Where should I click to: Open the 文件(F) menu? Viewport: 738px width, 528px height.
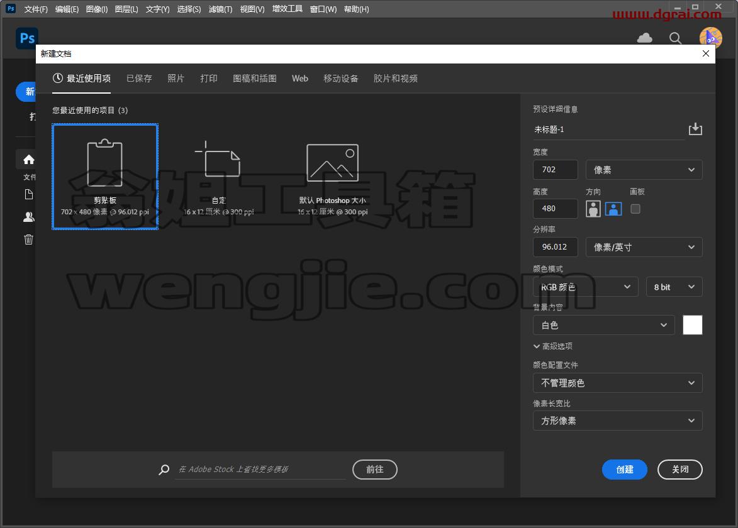(x=36, y=9)
